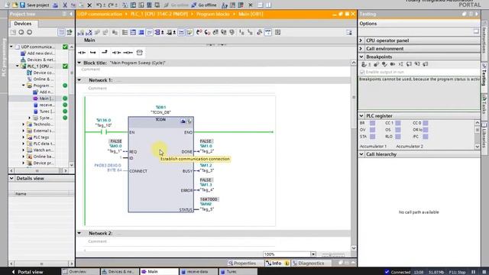Expand the CPU operator panel section
This screenshot has height=275, width=489.
[361, 40]
